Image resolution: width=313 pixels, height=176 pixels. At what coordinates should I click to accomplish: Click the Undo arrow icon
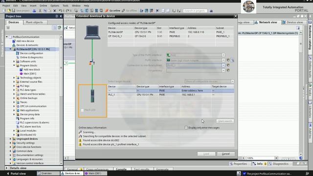[61, 11]
